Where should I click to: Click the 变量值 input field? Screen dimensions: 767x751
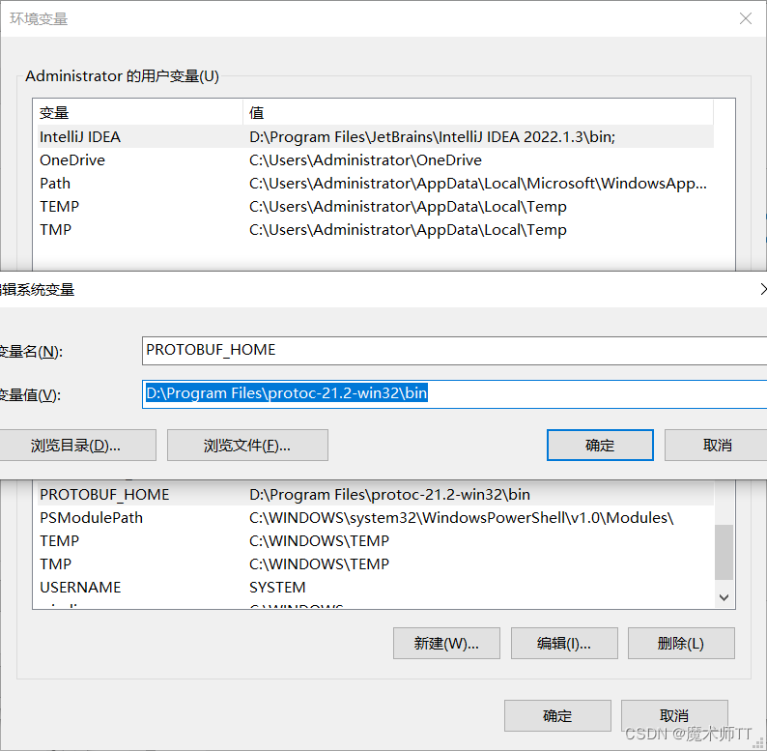tap(454, 394)
